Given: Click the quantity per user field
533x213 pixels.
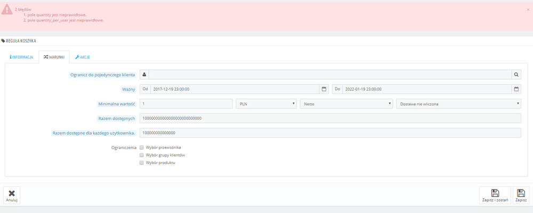Looking at the screenshot, I should [330, 133].
